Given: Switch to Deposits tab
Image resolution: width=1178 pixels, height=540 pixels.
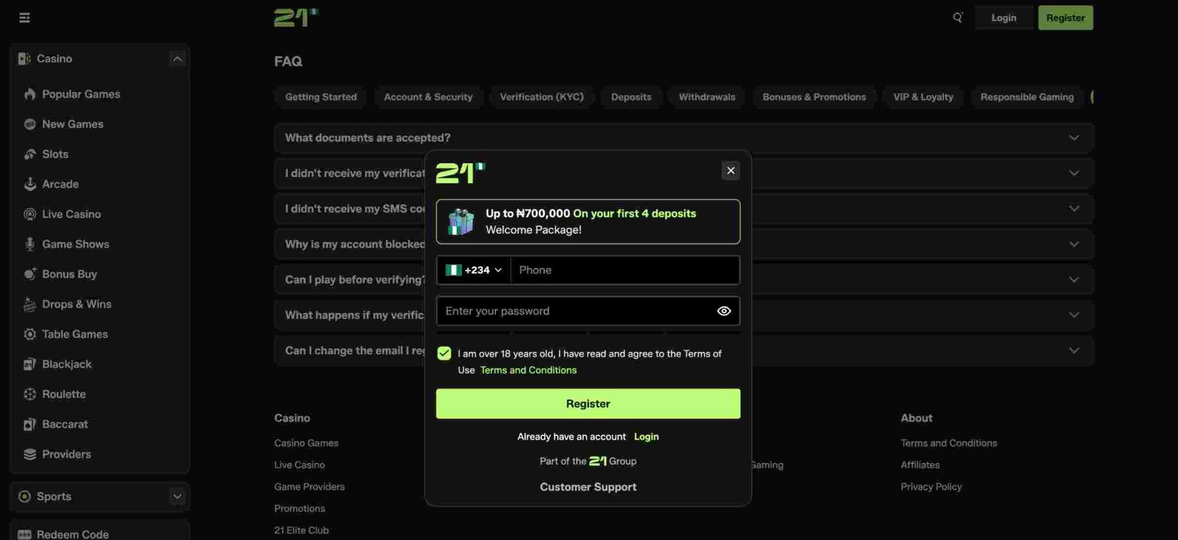Looking at the screenshot, I should tap(631, 97).
